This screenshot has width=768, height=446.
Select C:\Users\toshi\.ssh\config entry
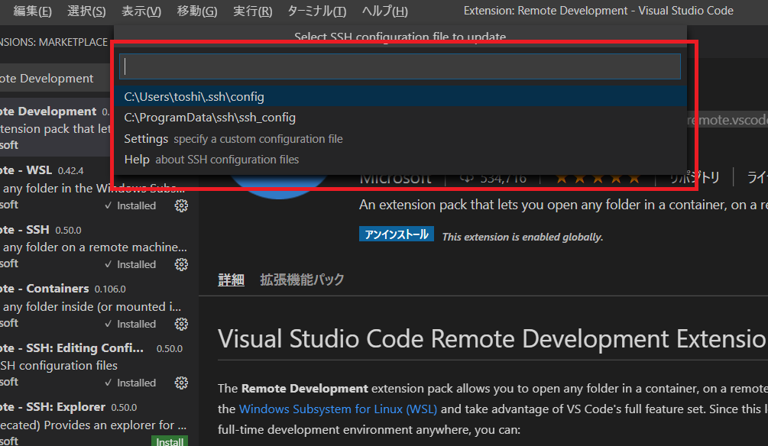tap(400, 96)
